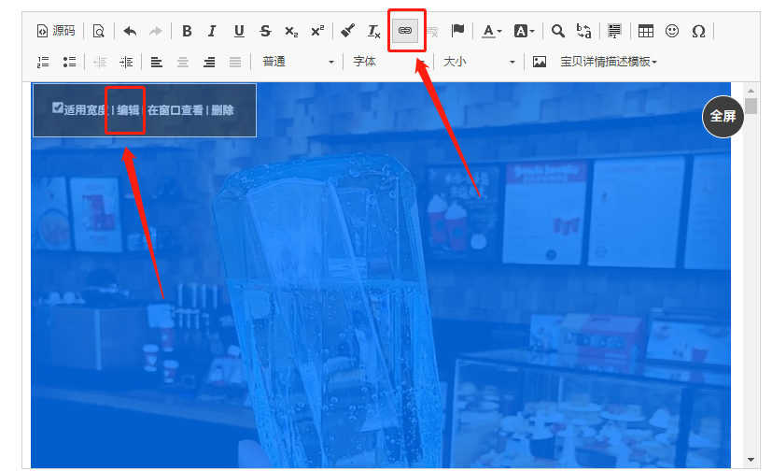The image size is (772, 471).
Task: Insert a table
Action: point(645,31)
